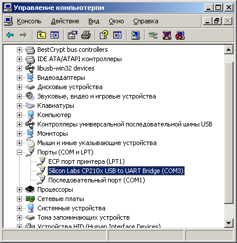Open Properties via the toolbar icon
The image size is (237, 243).
(73, 35)
